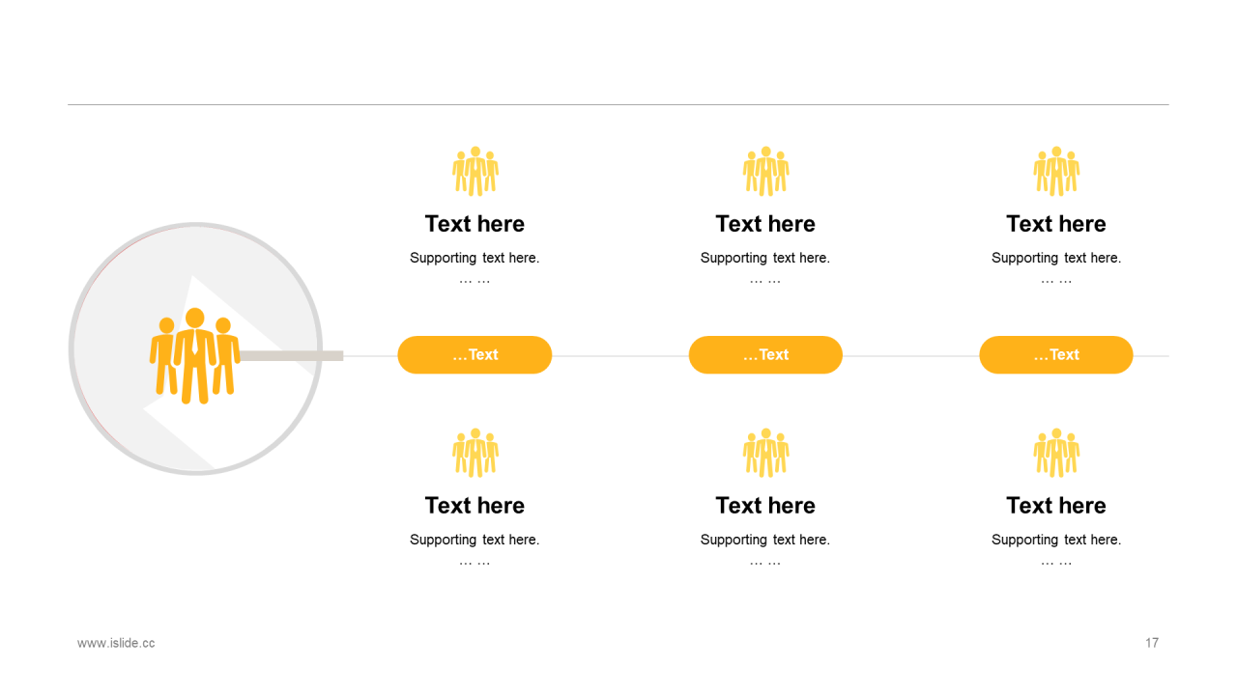
Task: Click the slide number 17
Action: (1152, 643)
